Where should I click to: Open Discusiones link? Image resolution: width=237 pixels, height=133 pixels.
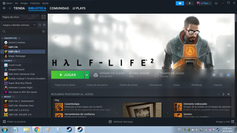click(156, 85)
